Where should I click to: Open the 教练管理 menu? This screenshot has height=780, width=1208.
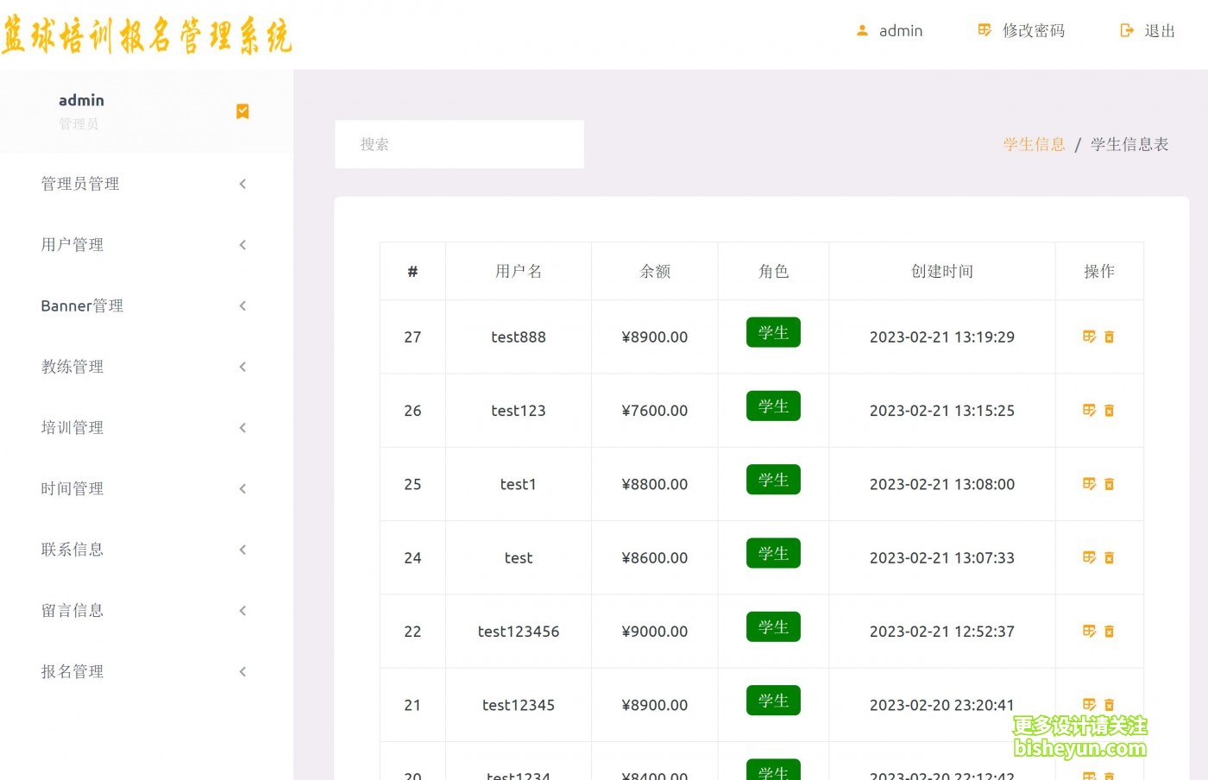coord(72,367)
